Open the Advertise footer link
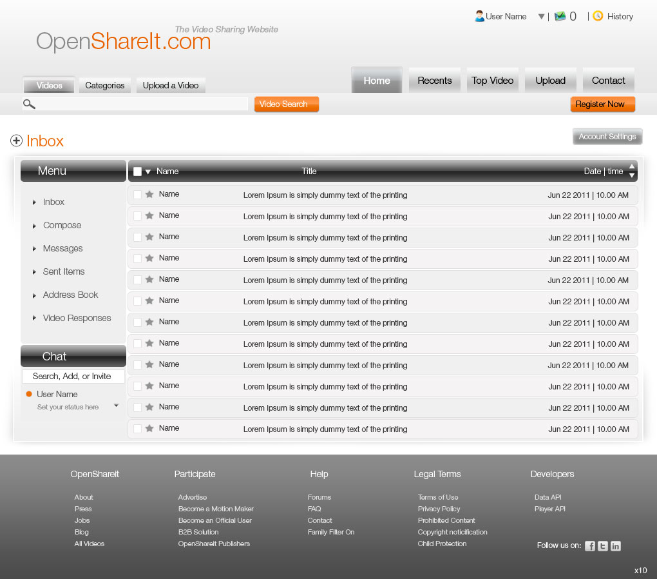 [193, 497]
